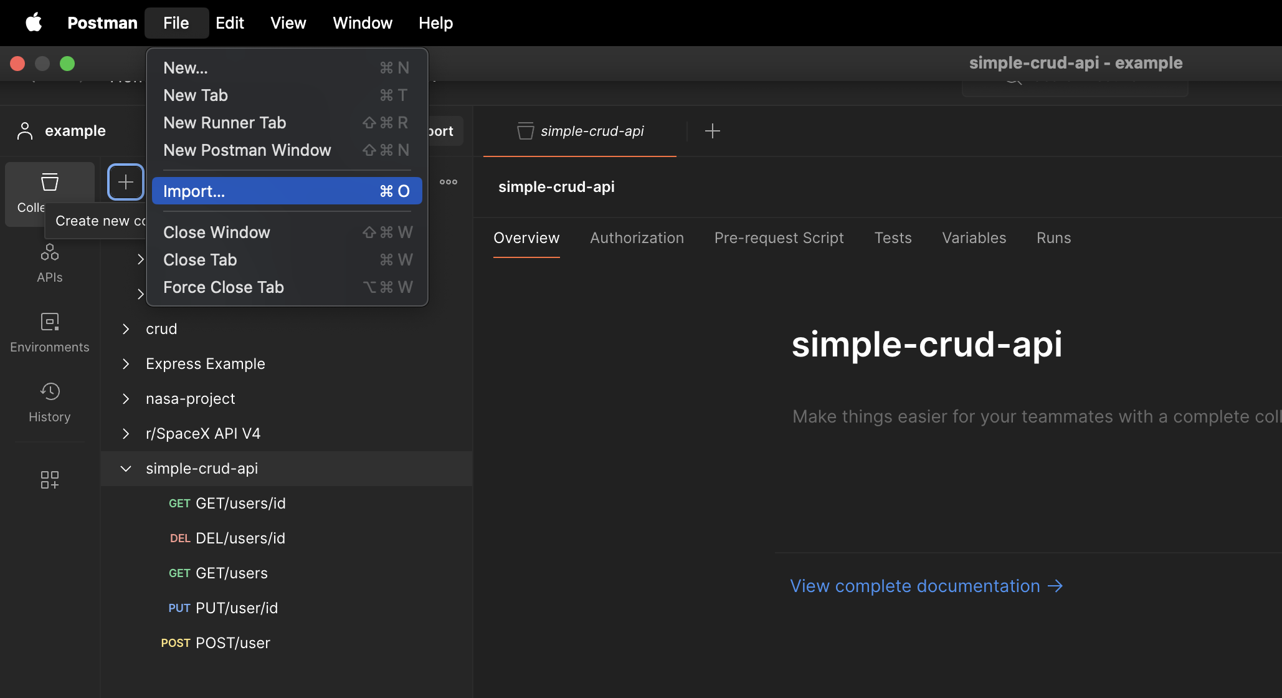Open the APIs sidebar section
The image size is (1282, 698).
49,263
